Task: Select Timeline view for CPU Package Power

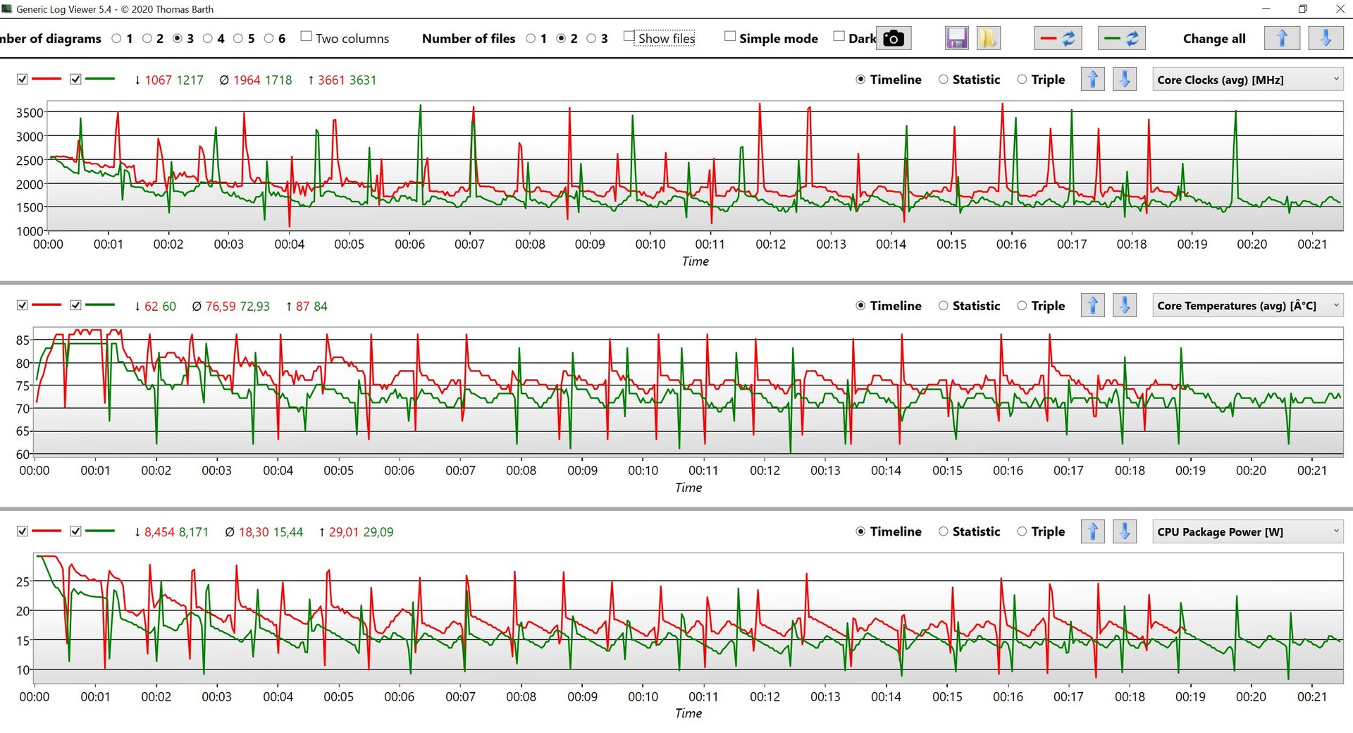Action: click(860, 531)
